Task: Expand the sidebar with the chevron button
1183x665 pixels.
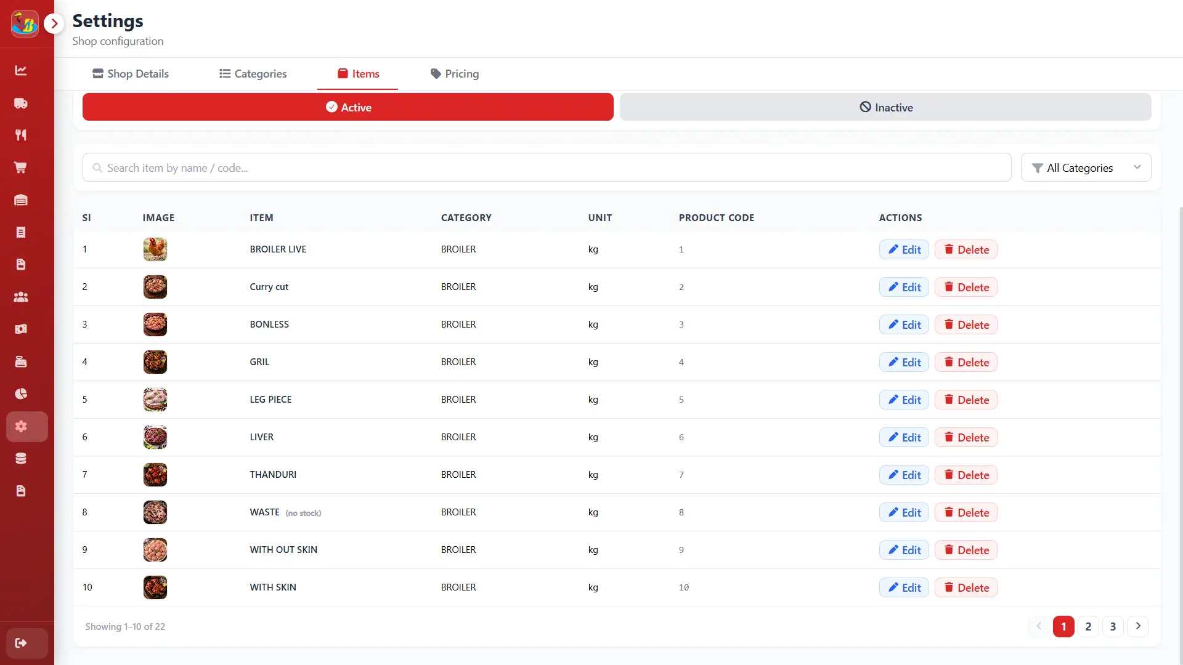Action: 54,23
